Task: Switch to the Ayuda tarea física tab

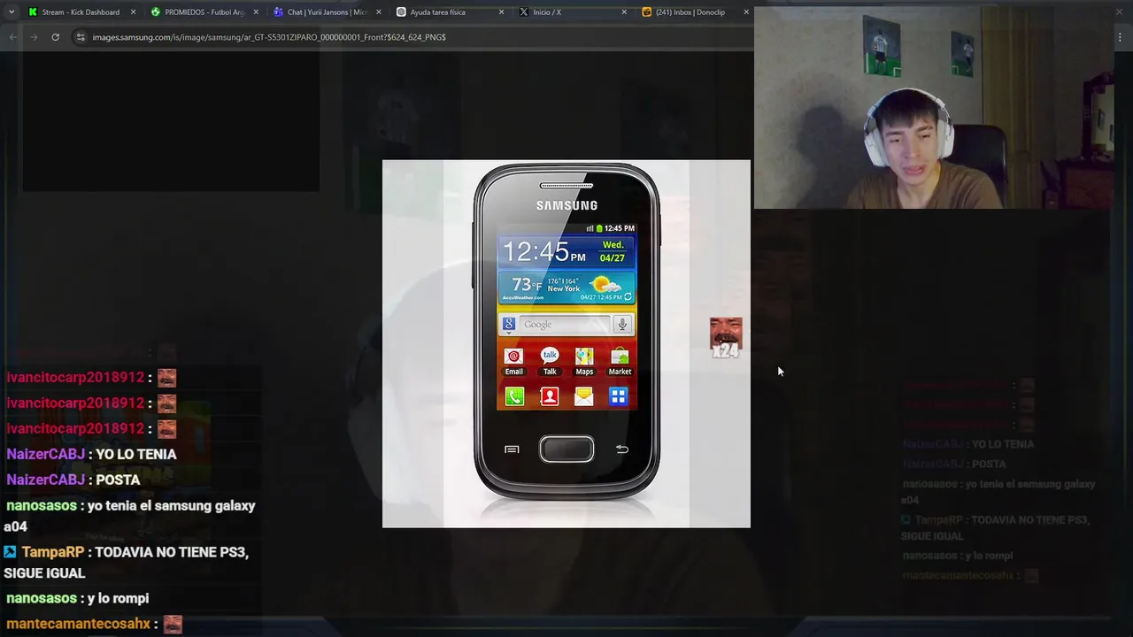Action: tap(450, 12)
